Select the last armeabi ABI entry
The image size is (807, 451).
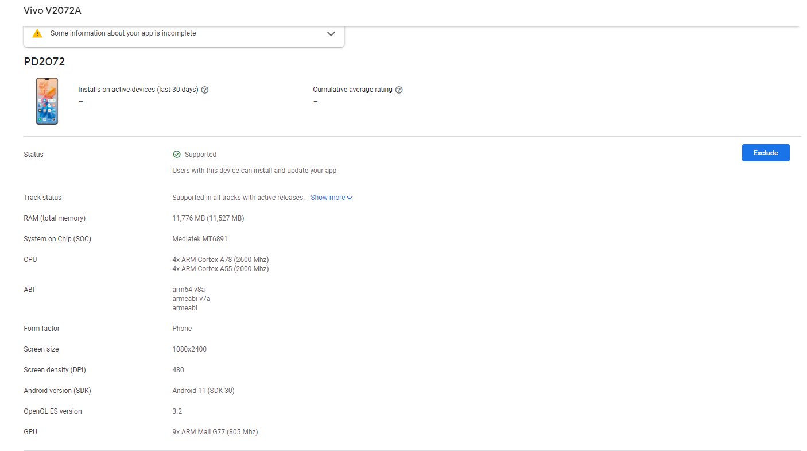click(185, 308)
